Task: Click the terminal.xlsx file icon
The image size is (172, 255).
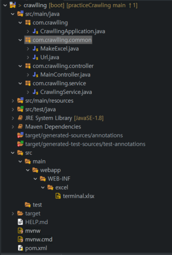Action: tap(58, 196)
